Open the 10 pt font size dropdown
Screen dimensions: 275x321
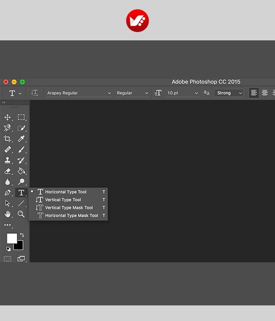coord(182,93)
